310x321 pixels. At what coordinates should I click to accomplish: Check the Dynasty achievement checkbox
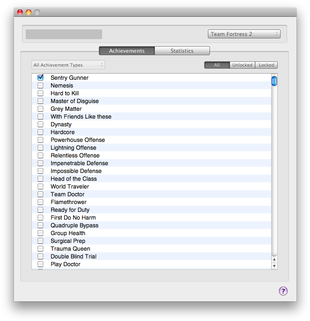pos(40,124)
